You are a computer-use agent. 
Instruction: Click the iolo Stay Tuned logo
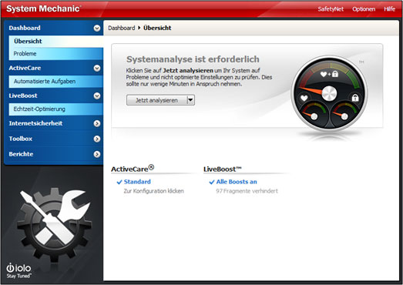point(18,270)
